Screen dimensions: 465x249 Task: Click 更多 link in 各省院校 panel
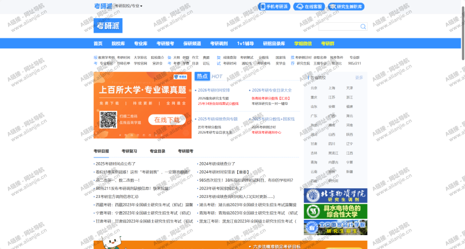pyautogui.click(x=359, y=78)
